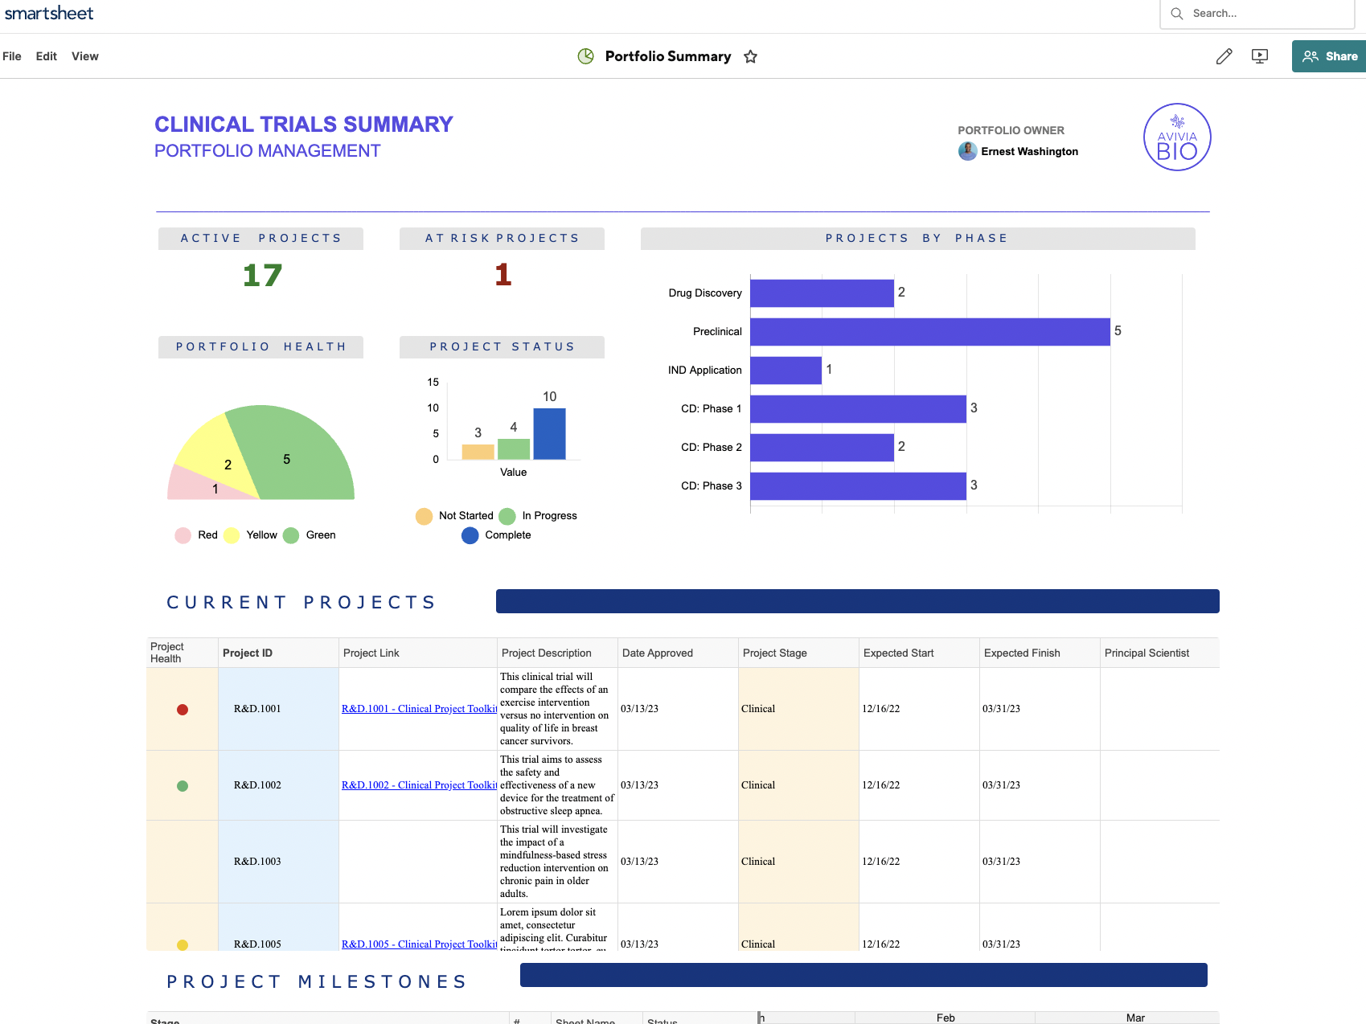This screenshot has width=1366, height=1024.
Task: Click the pencil edit icon
Action: click(x=1224, y=56)
